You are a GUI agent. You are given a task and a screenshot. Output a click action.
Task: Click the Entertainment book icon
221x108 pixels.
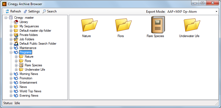coord(16,83)
